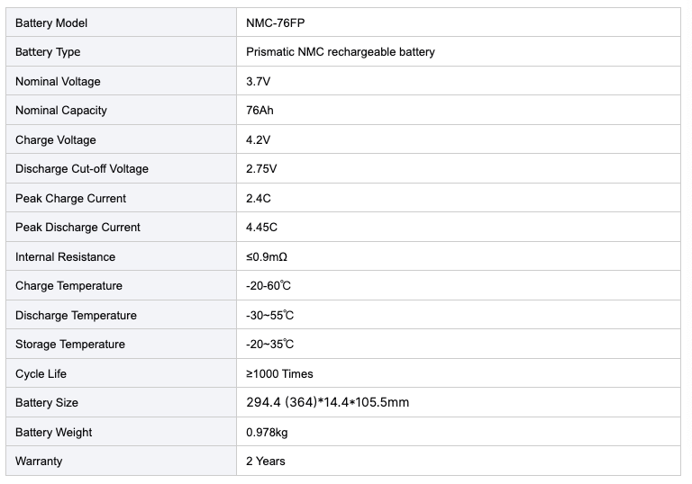Select the Battery Weight 0.978kg value

[x=267, y=433]
